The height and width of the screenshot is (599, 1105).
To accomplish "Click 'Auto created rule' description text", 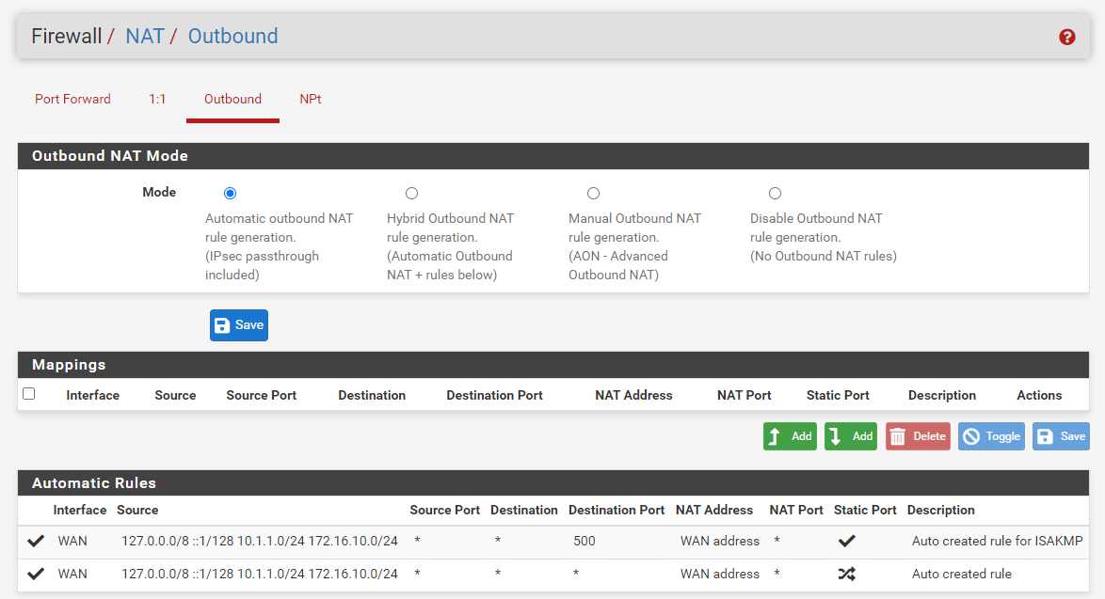I will click(961, 575).
